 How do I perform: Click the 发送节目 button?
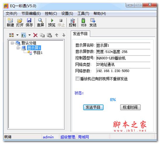coord(93,107)
